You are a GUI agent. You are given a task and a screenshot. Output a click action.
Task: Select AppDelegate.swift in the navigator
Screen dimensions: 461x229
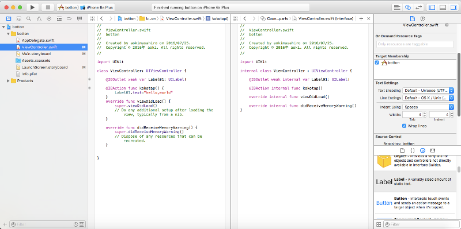click(38, 40)
